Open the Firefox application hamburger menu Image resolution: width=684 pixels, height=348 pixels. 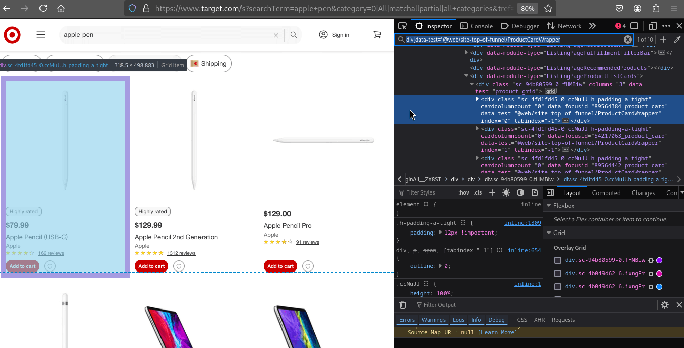(673, 8)
